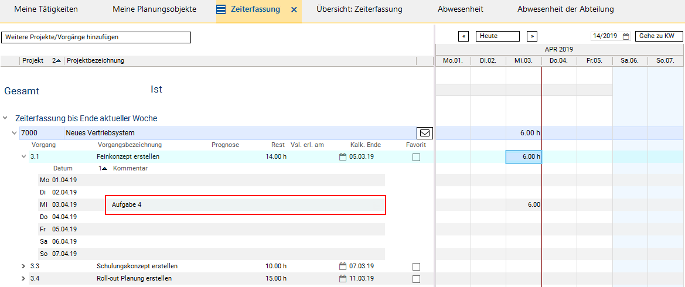The height and width of the screenshot is (287, 685).
Task: Expand task 3.4 Roll-out Planung erstellen
Action: tap(23, 278)
